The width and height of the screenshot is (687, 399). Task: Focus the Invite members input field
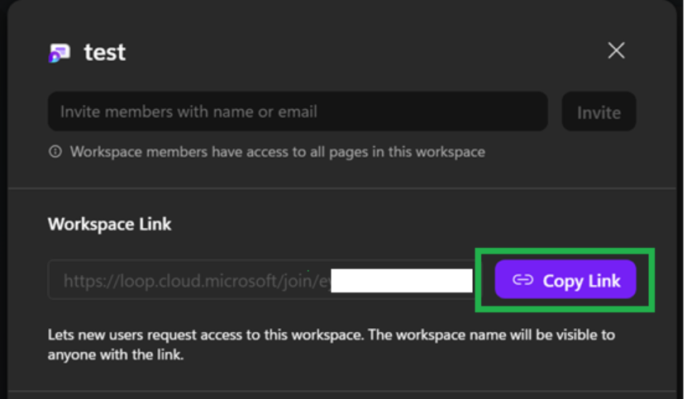298,112
